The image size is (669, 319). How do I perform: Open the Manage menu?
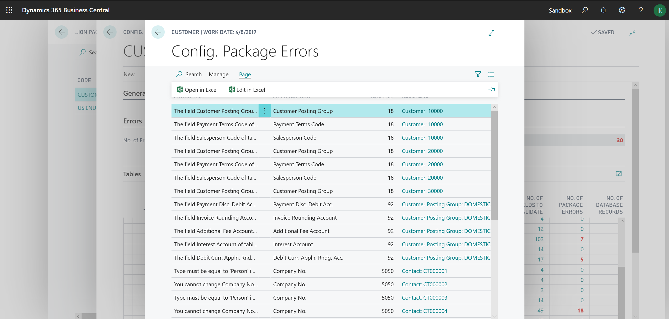click(x=219, y=74)
